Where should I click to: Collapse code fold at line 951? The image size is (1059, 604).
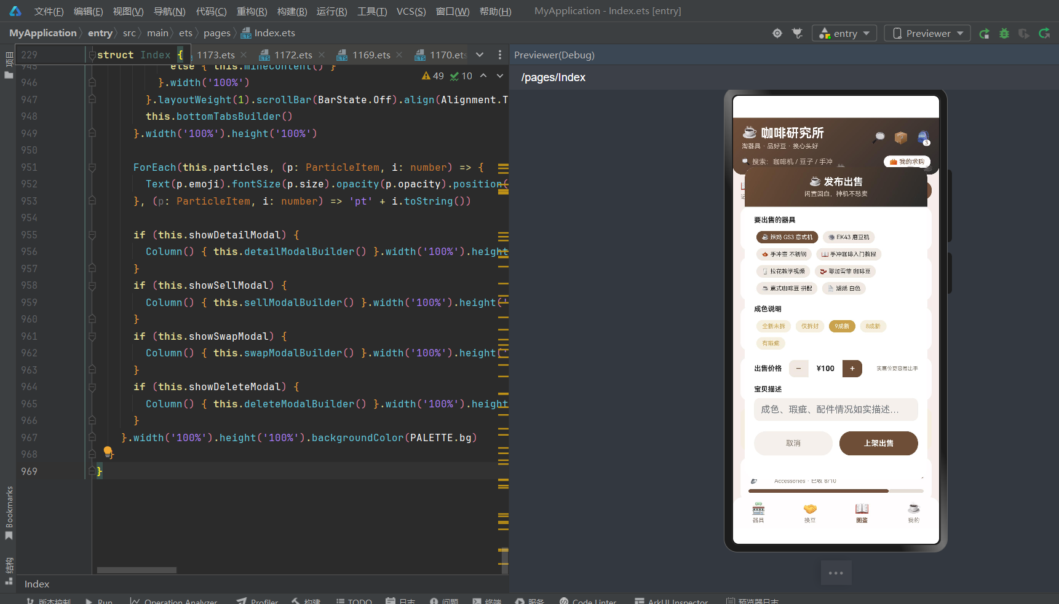point(92,167)
